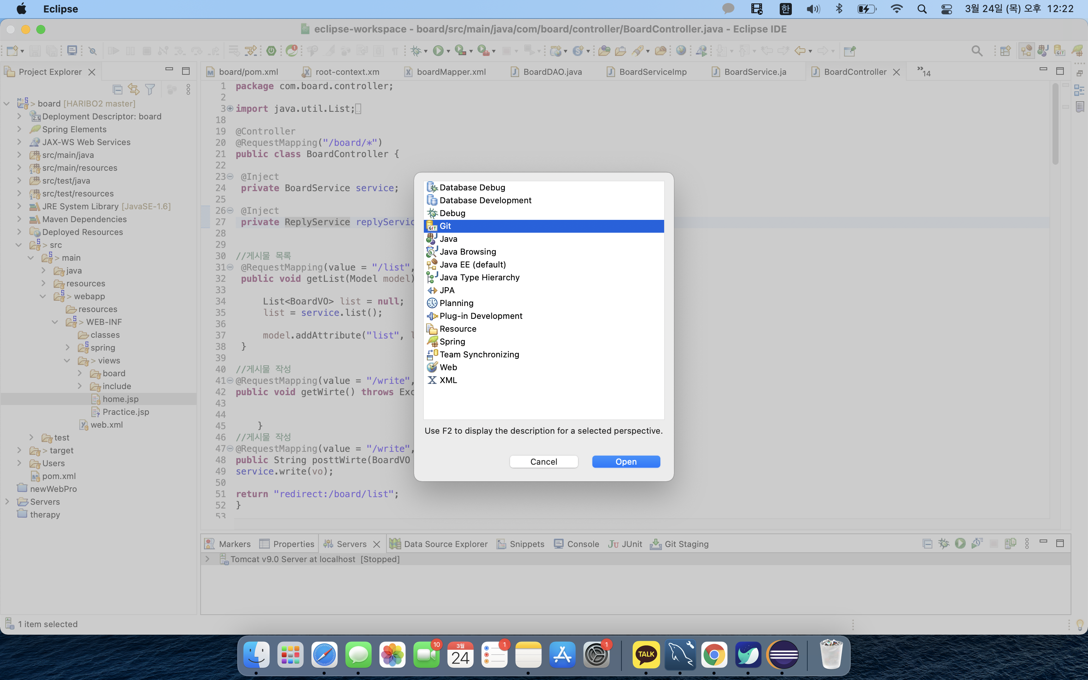Image resolution: width=1088 pixels, height=680 pixels.
Task: Collapse the method fold at line 31
Action: point(230,267)
